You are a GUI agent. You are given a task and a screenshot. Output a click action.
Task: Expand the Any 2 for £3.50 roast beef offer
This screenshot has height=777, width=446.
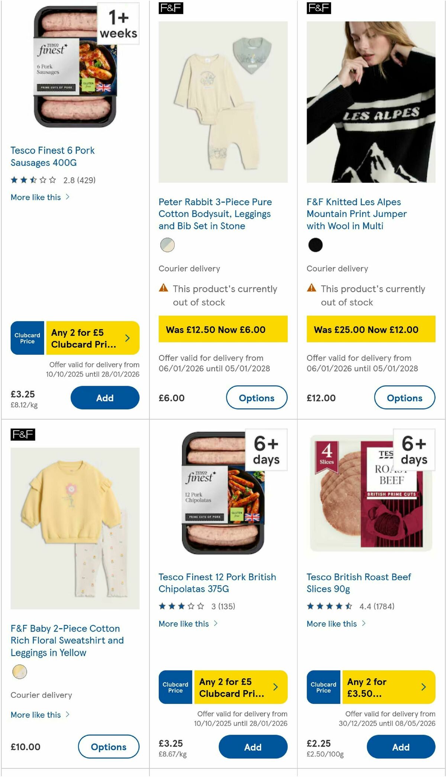tap(424, 687)
